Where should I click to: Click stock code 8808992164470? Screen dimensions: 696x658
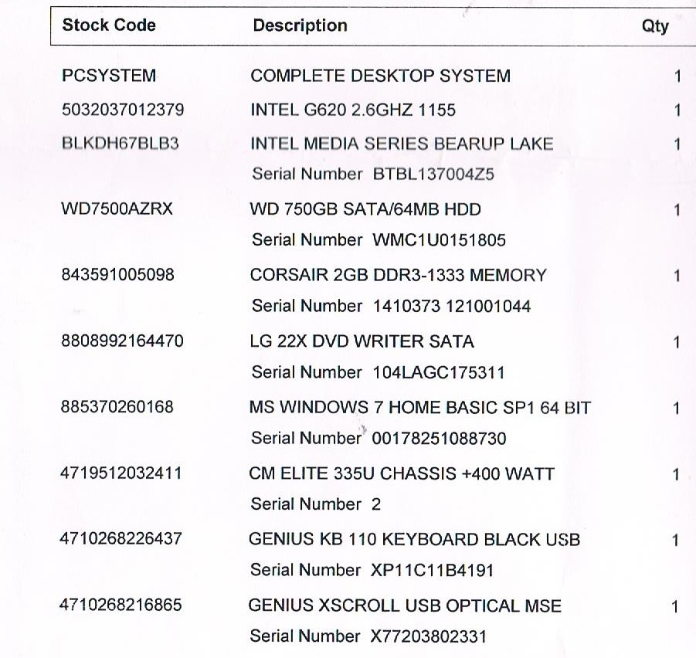pos(122,341)
